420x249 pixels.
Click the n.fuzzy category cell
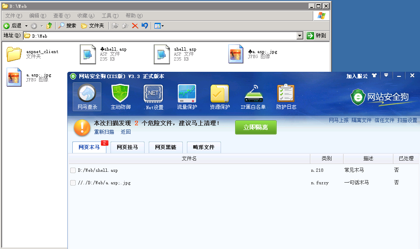[320, 183]
